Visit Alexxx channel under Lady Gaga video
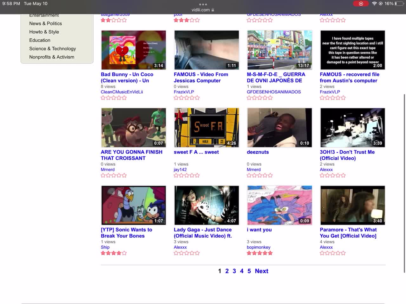 point(180,247)
